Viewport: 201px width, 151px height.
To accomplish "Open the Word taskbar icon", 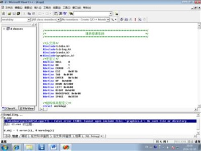I will click(54, 147).
